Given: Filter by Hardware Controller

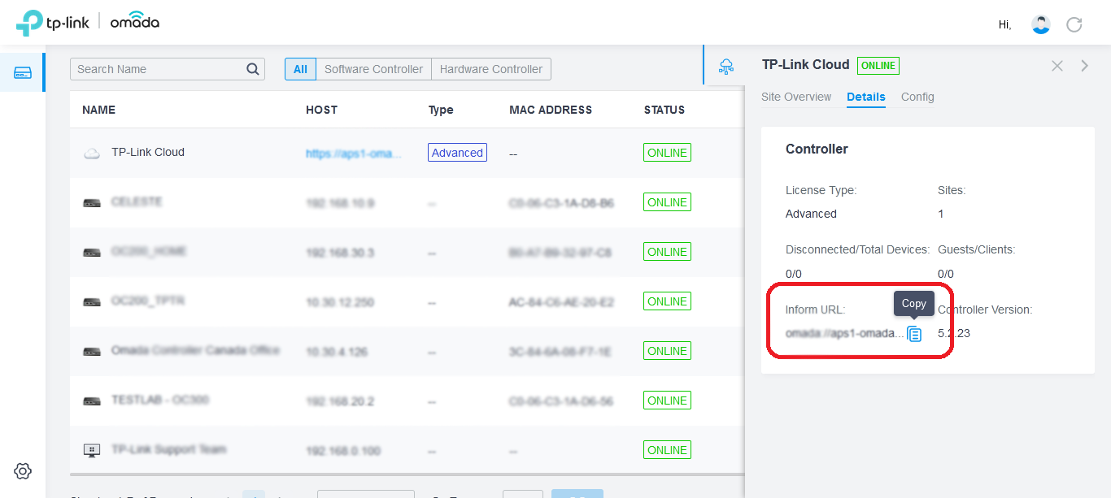Looking at the screenshot, I should coord(491,69).
